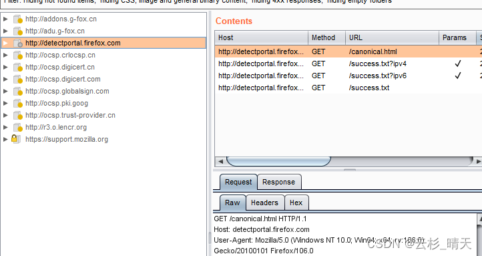Switch to the Response tab

279,182
